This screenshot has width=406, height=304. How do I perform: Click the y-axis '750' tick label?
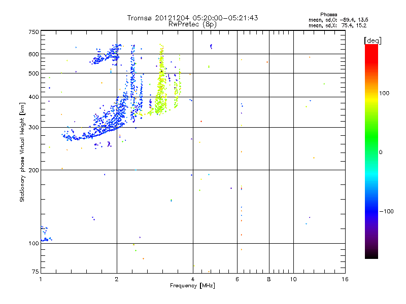click(x=33, y=32)
